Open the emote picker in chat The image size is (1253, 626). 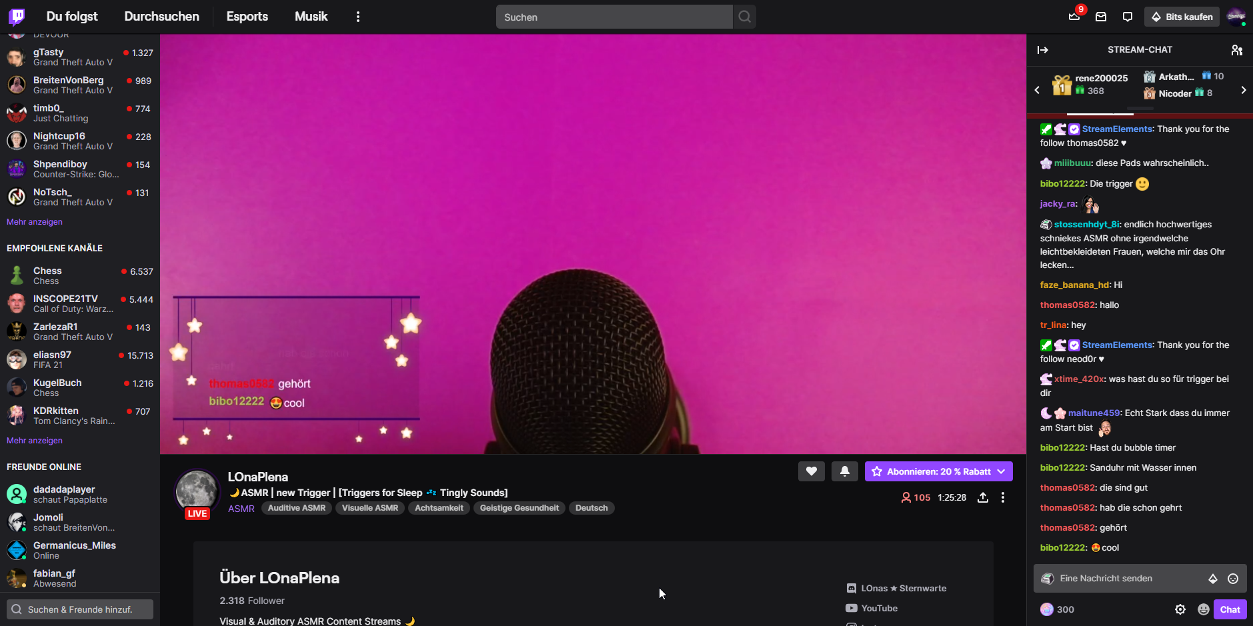[1233, 579]
